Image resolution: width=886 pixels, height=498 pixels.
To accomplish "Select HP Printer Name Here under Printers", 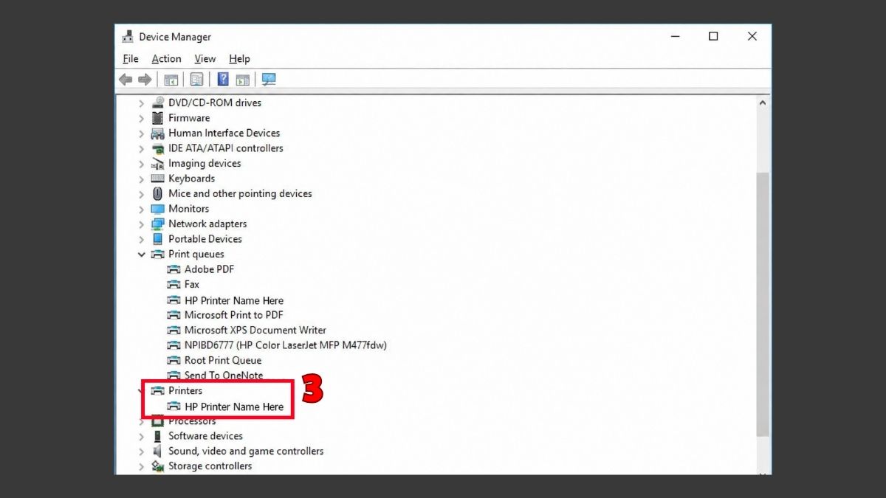I will (234, 407).
